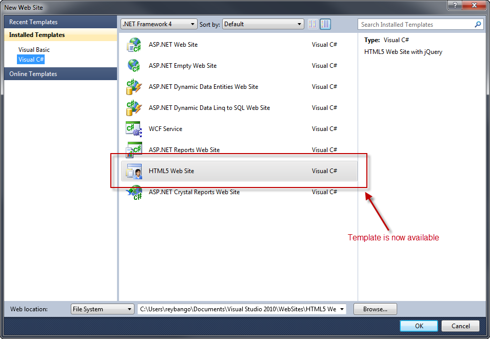
Task: Select ASP.NET Crystal Reports Web Site name
Action: [x=194, y=192]
